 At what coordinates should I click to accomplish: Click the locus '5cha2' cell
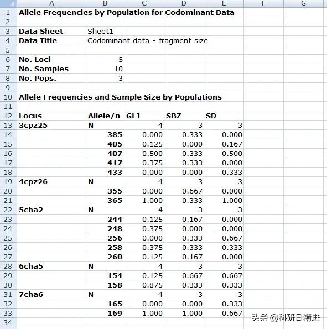tap(51, 210)
